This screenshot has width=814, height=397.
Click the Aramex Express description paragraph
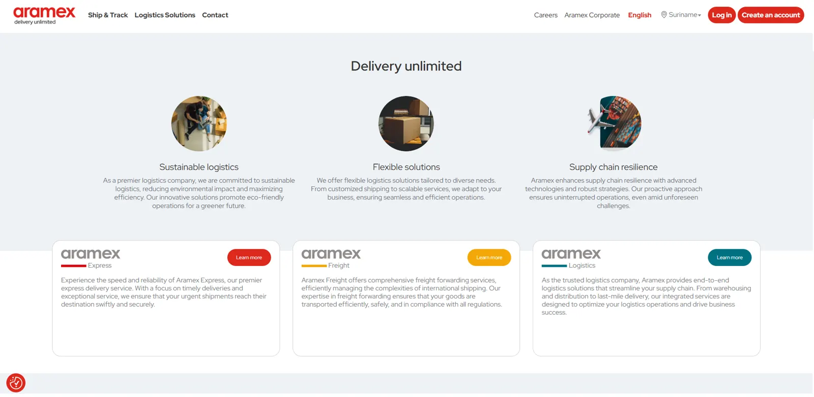[164, 292]
